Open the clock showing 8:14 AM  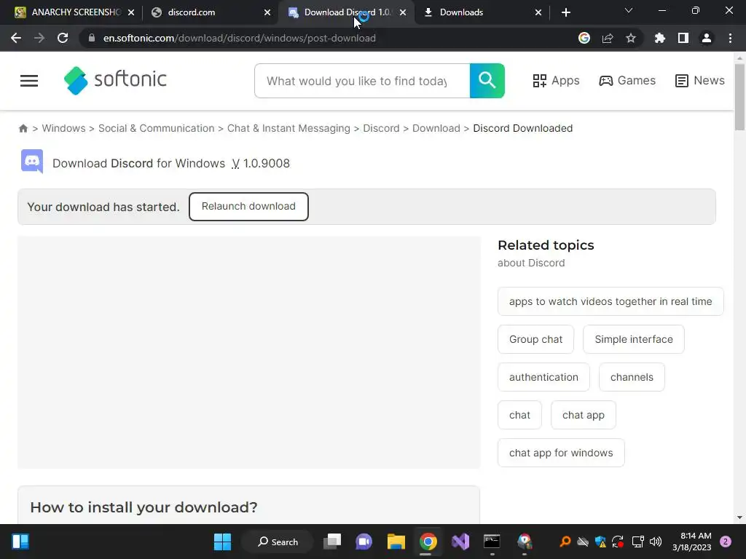(692, 542)
